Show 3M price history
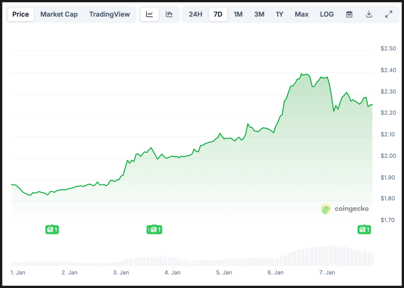Viewport: 404px width, 288px height. click(259, 14)
